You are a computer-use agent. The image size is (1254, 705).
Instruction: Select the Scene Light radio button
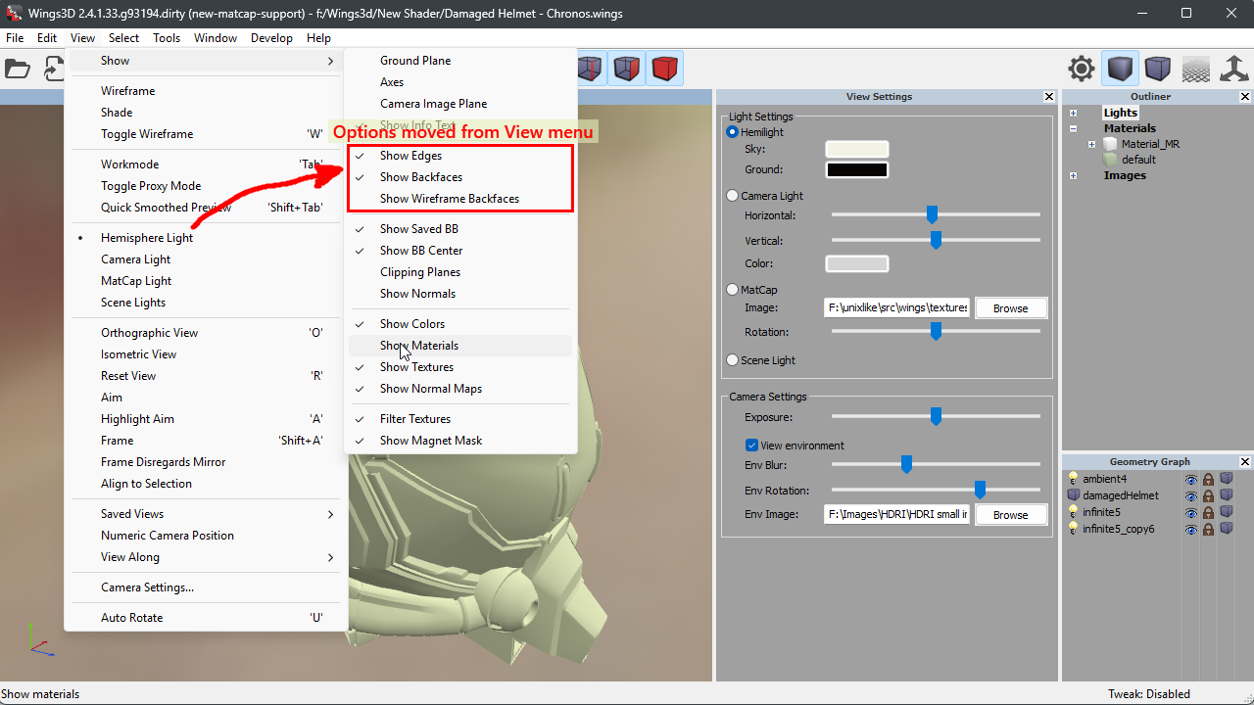pyautogui.click(x=732, y=360)
